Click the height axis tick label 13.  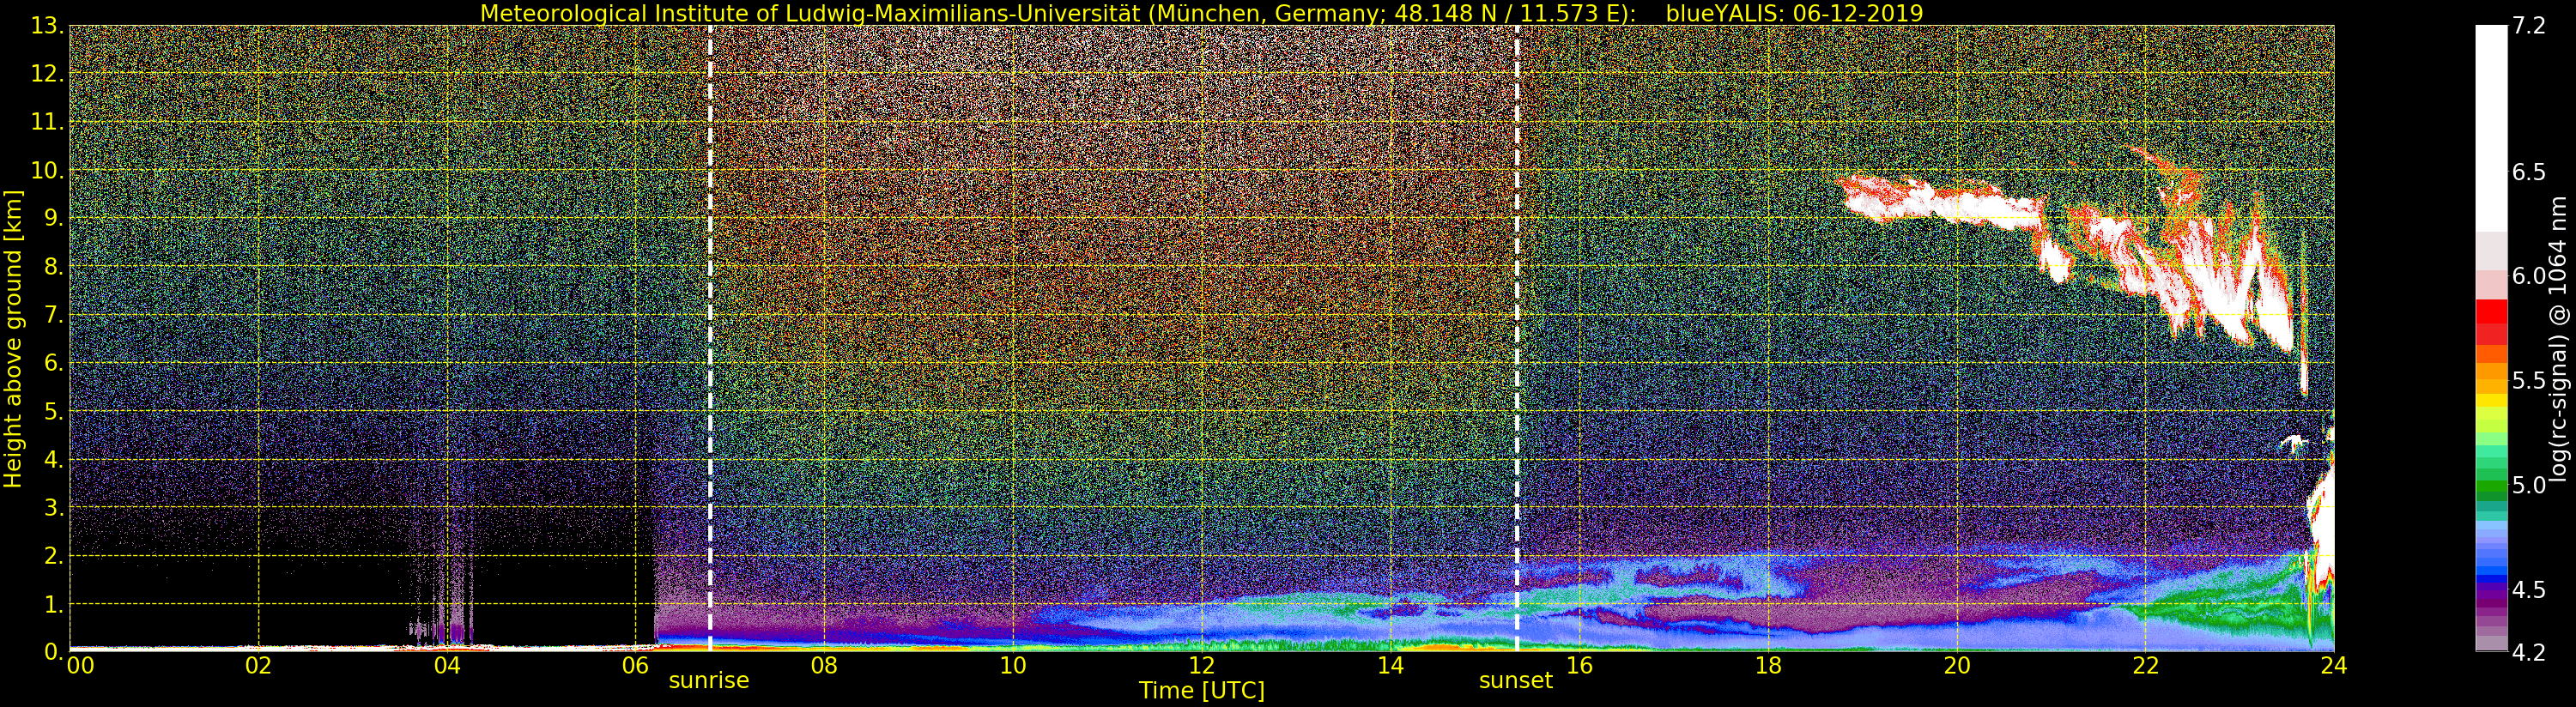pos(46,26)
